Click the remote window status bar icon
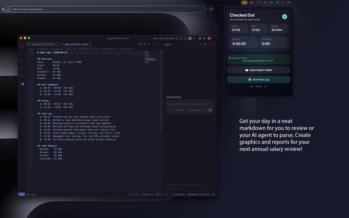Image resolution: width=349 pixels, height=218 pixels. pos(21,194)
